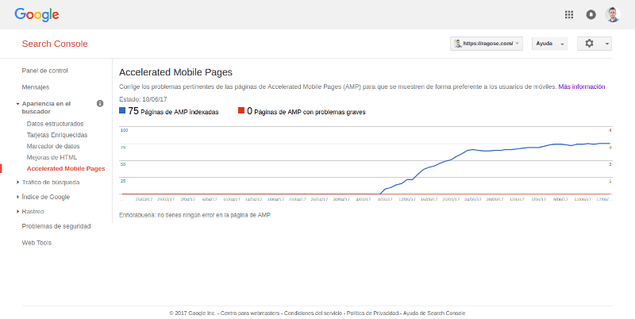Open Problemas de seguridad

[56, 226]
